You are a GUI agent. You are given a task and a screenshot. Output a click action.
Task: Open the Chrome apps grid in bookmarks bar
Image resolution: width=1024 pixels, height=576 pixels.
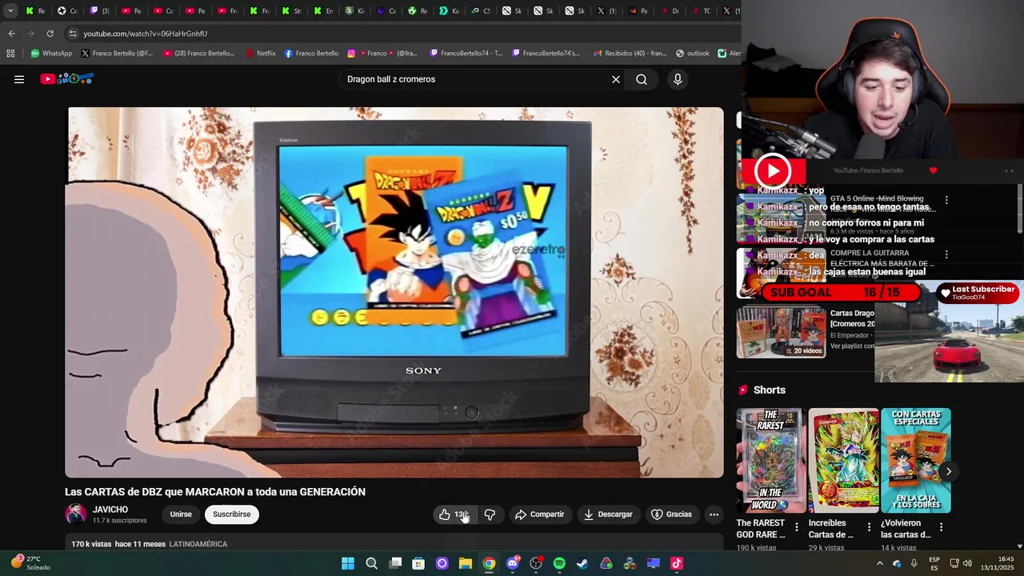tap(10, 54)
